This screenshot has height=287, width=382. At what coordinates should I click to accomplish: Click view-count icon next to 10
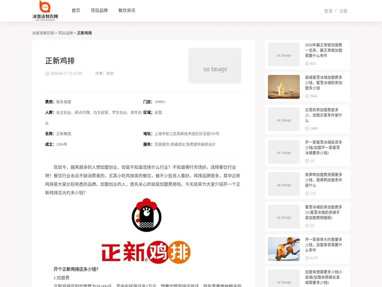point(307,161)
